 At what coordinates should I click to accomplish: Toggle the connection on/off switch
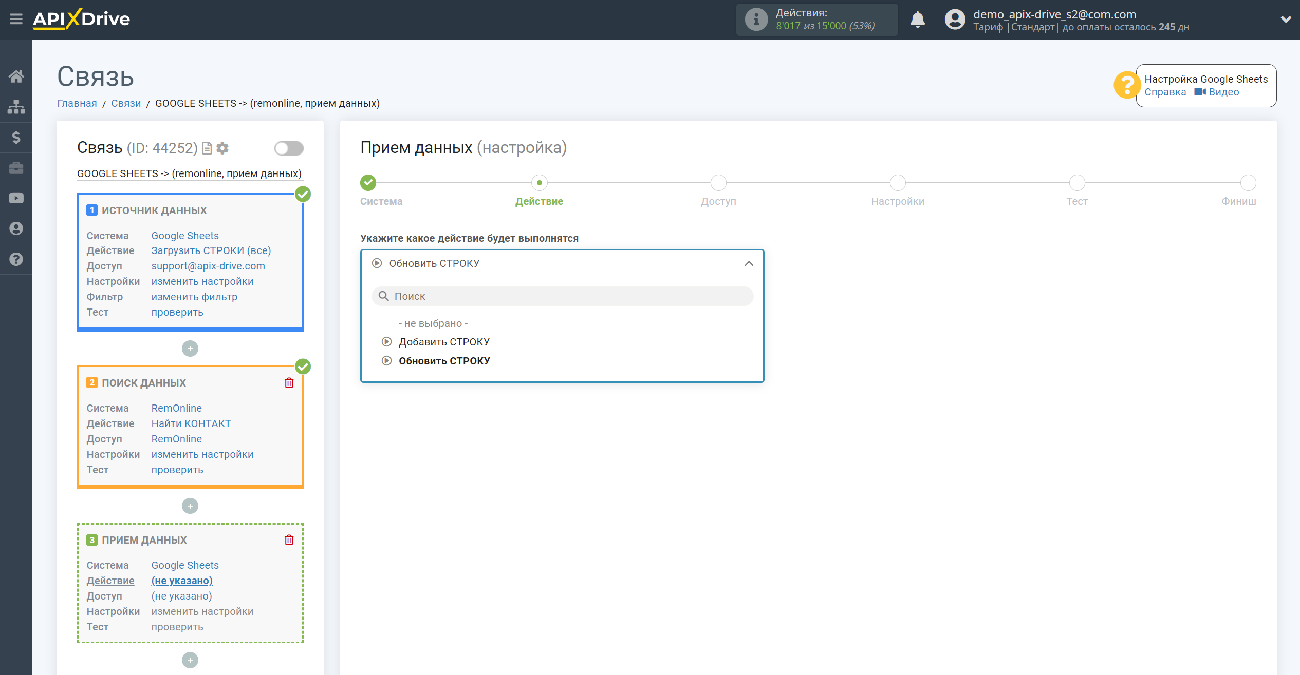point(289,148)
